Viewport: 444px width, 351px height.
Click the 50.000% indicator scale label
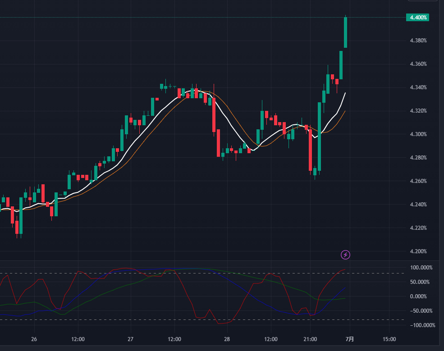point(420,282)
